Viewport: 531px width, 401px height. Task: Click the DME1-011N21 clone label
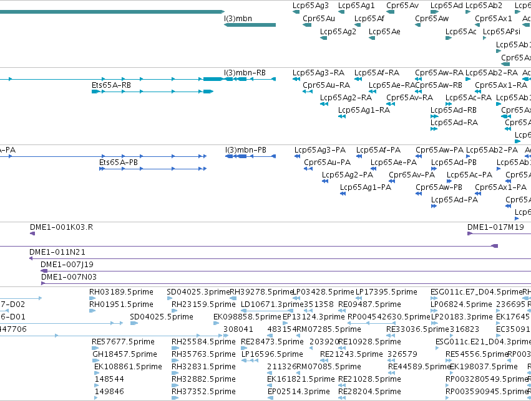click(57, 252)
